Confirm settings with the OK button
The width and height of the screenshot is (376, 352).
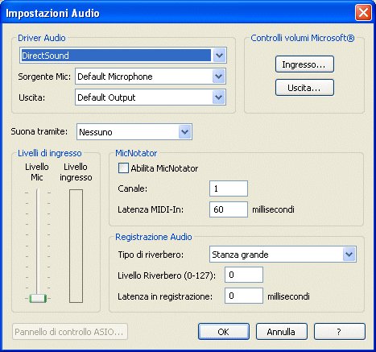click(x=224, y=332)
